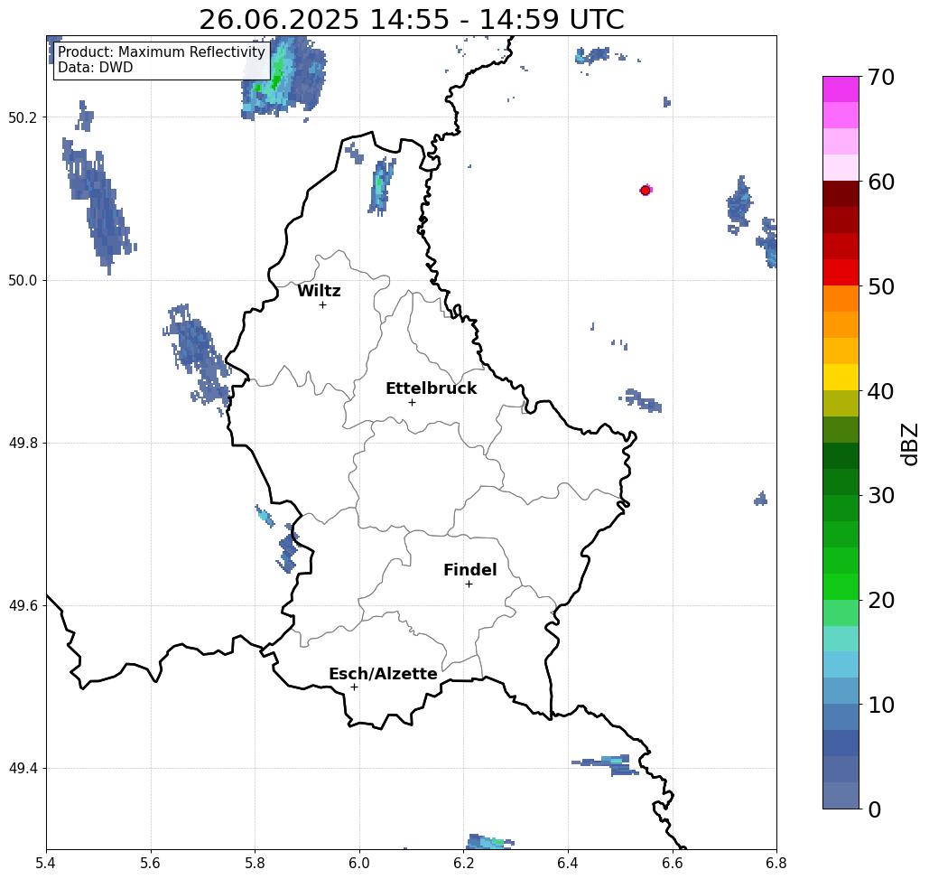Click the colorbar tick label 0
929x879 pixels.
point(875,809)
